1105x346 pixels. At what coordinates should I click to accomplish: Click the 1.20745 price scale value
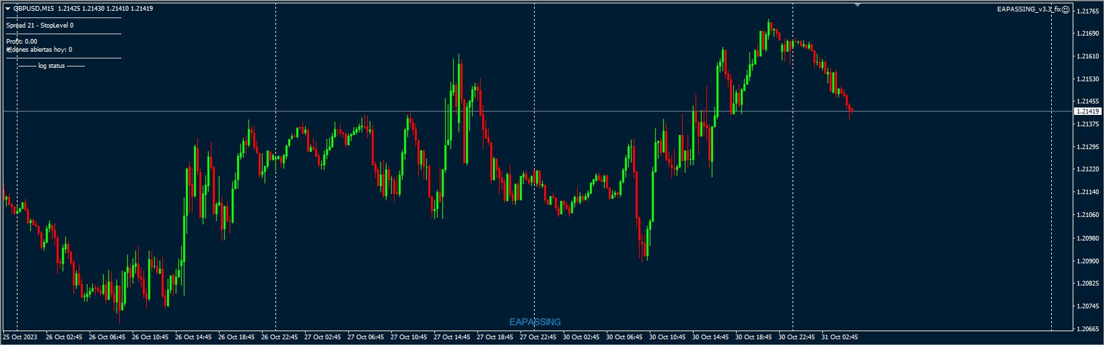(x=1088, y=306)
